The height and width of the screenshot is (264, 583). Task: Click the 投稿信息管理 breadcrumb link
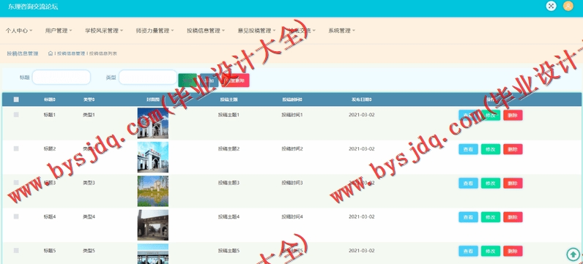(71, 53)
